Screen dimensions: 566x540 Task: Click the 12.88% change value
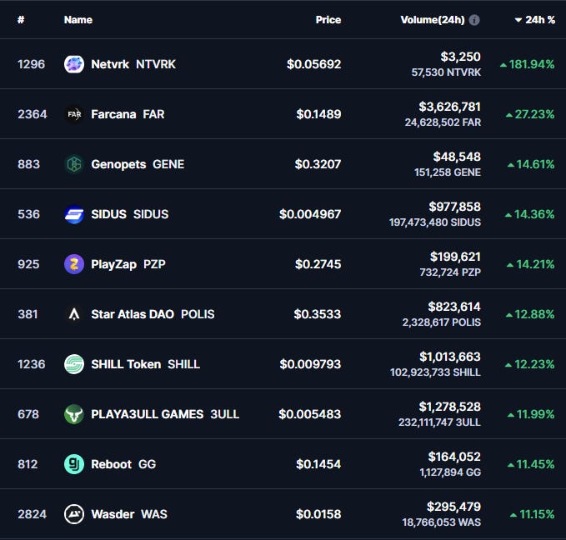point(534,314)
